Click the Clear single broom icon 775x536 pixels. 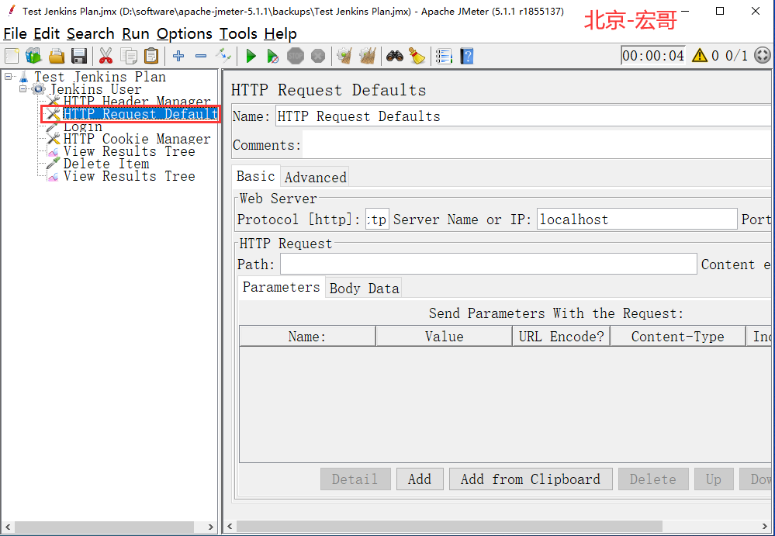[344, 56]
